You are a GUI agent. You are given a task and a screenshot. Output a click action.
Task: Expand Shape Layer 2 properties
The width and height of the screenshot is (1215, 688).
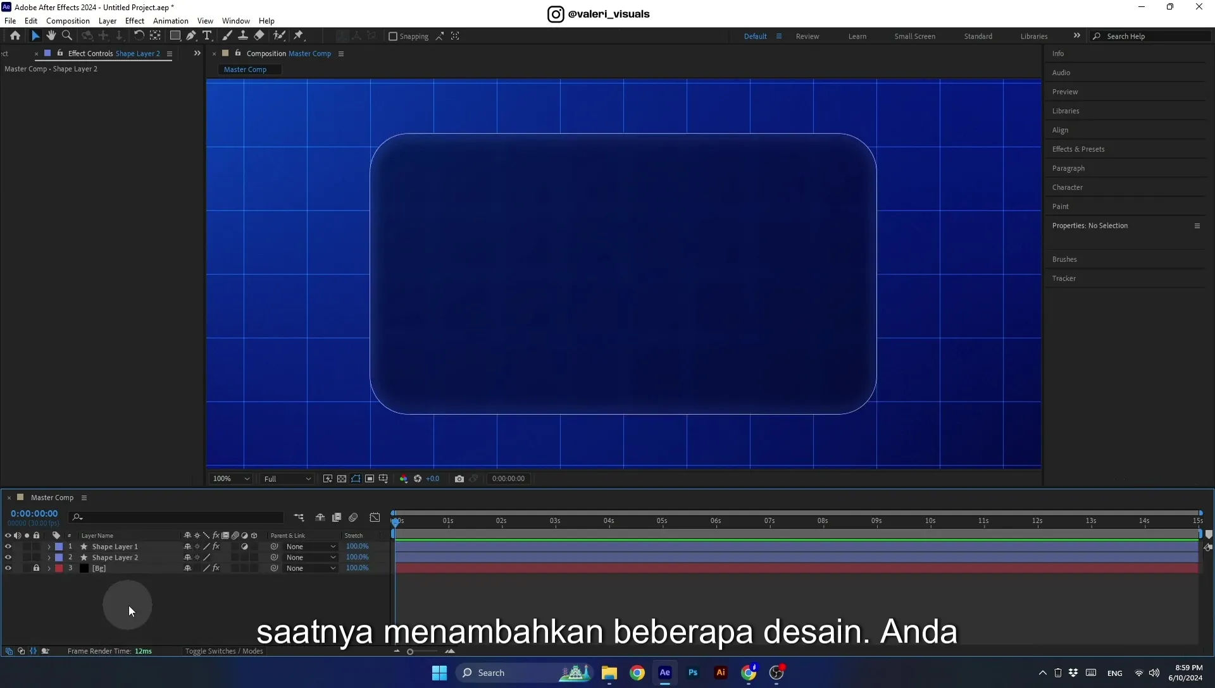tap(49, 558)
